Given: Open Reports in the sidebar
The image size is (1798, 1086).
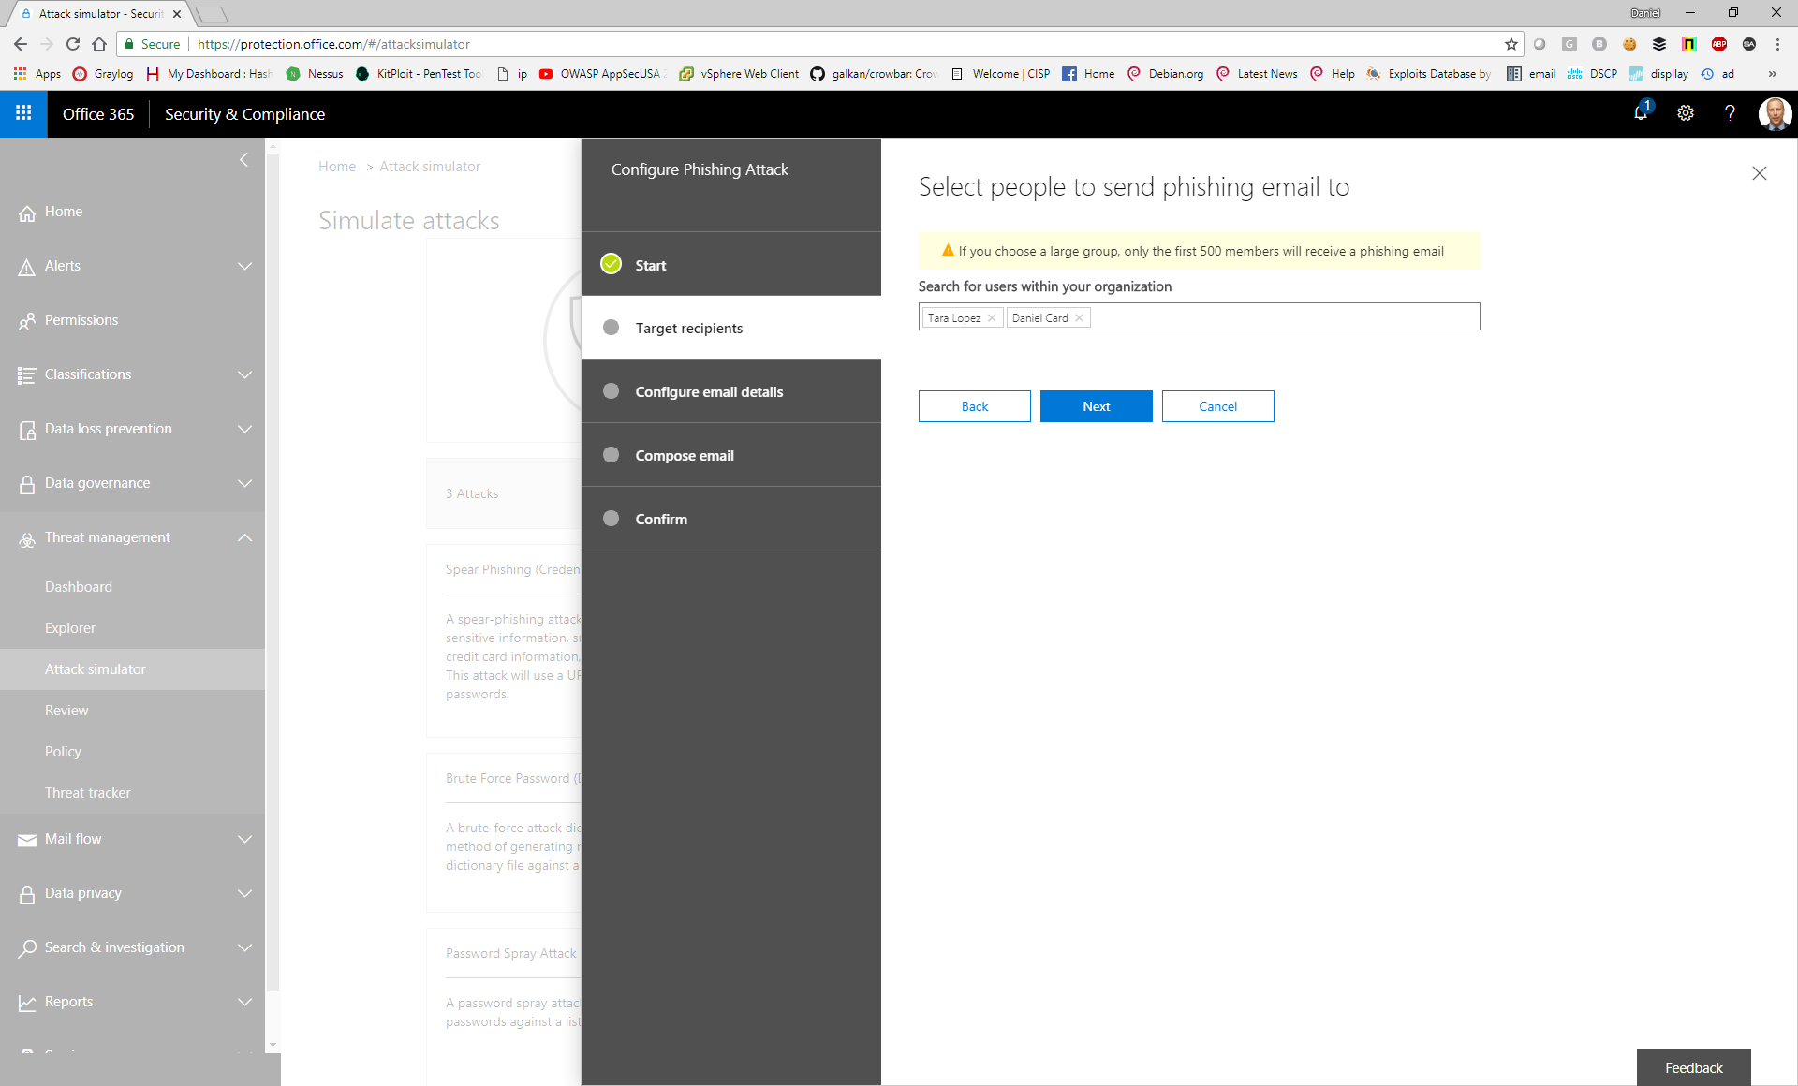Looking at the screenshot, I should (68, 1001).
